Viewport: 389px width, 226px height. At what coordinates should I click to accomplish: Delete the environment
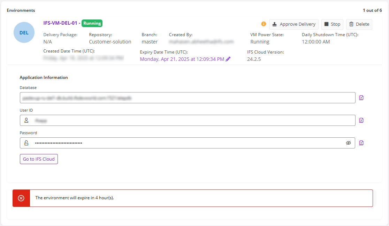coord(359,24)
